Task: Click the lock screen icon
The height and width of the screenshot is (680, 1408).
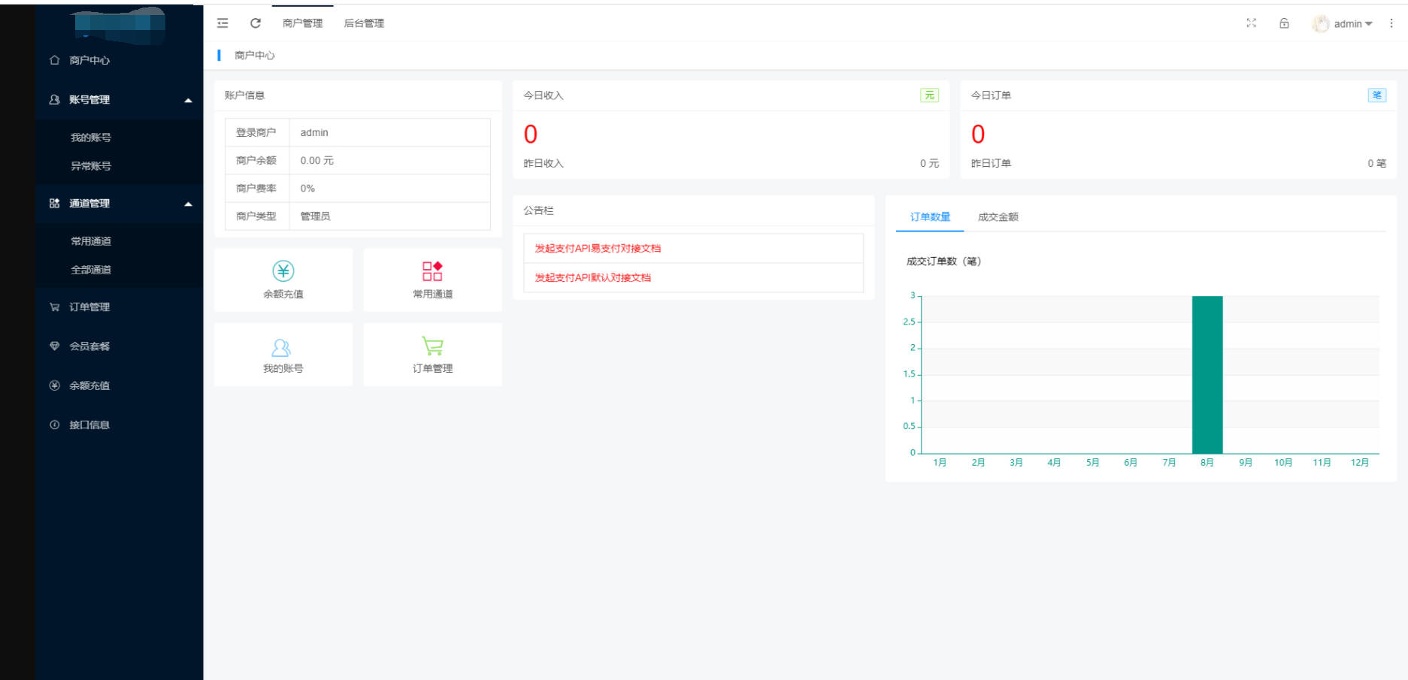Action: [1284, 23]
